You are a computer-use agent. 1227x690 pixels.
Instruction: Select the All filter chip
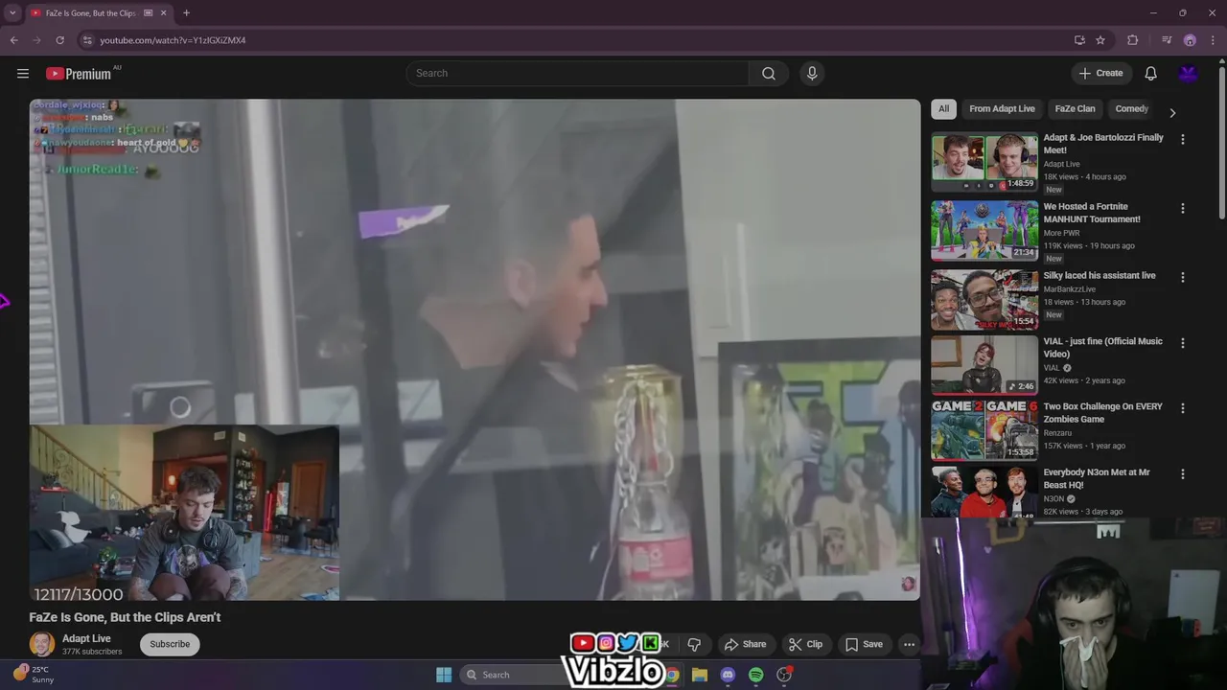click(943, 108)
